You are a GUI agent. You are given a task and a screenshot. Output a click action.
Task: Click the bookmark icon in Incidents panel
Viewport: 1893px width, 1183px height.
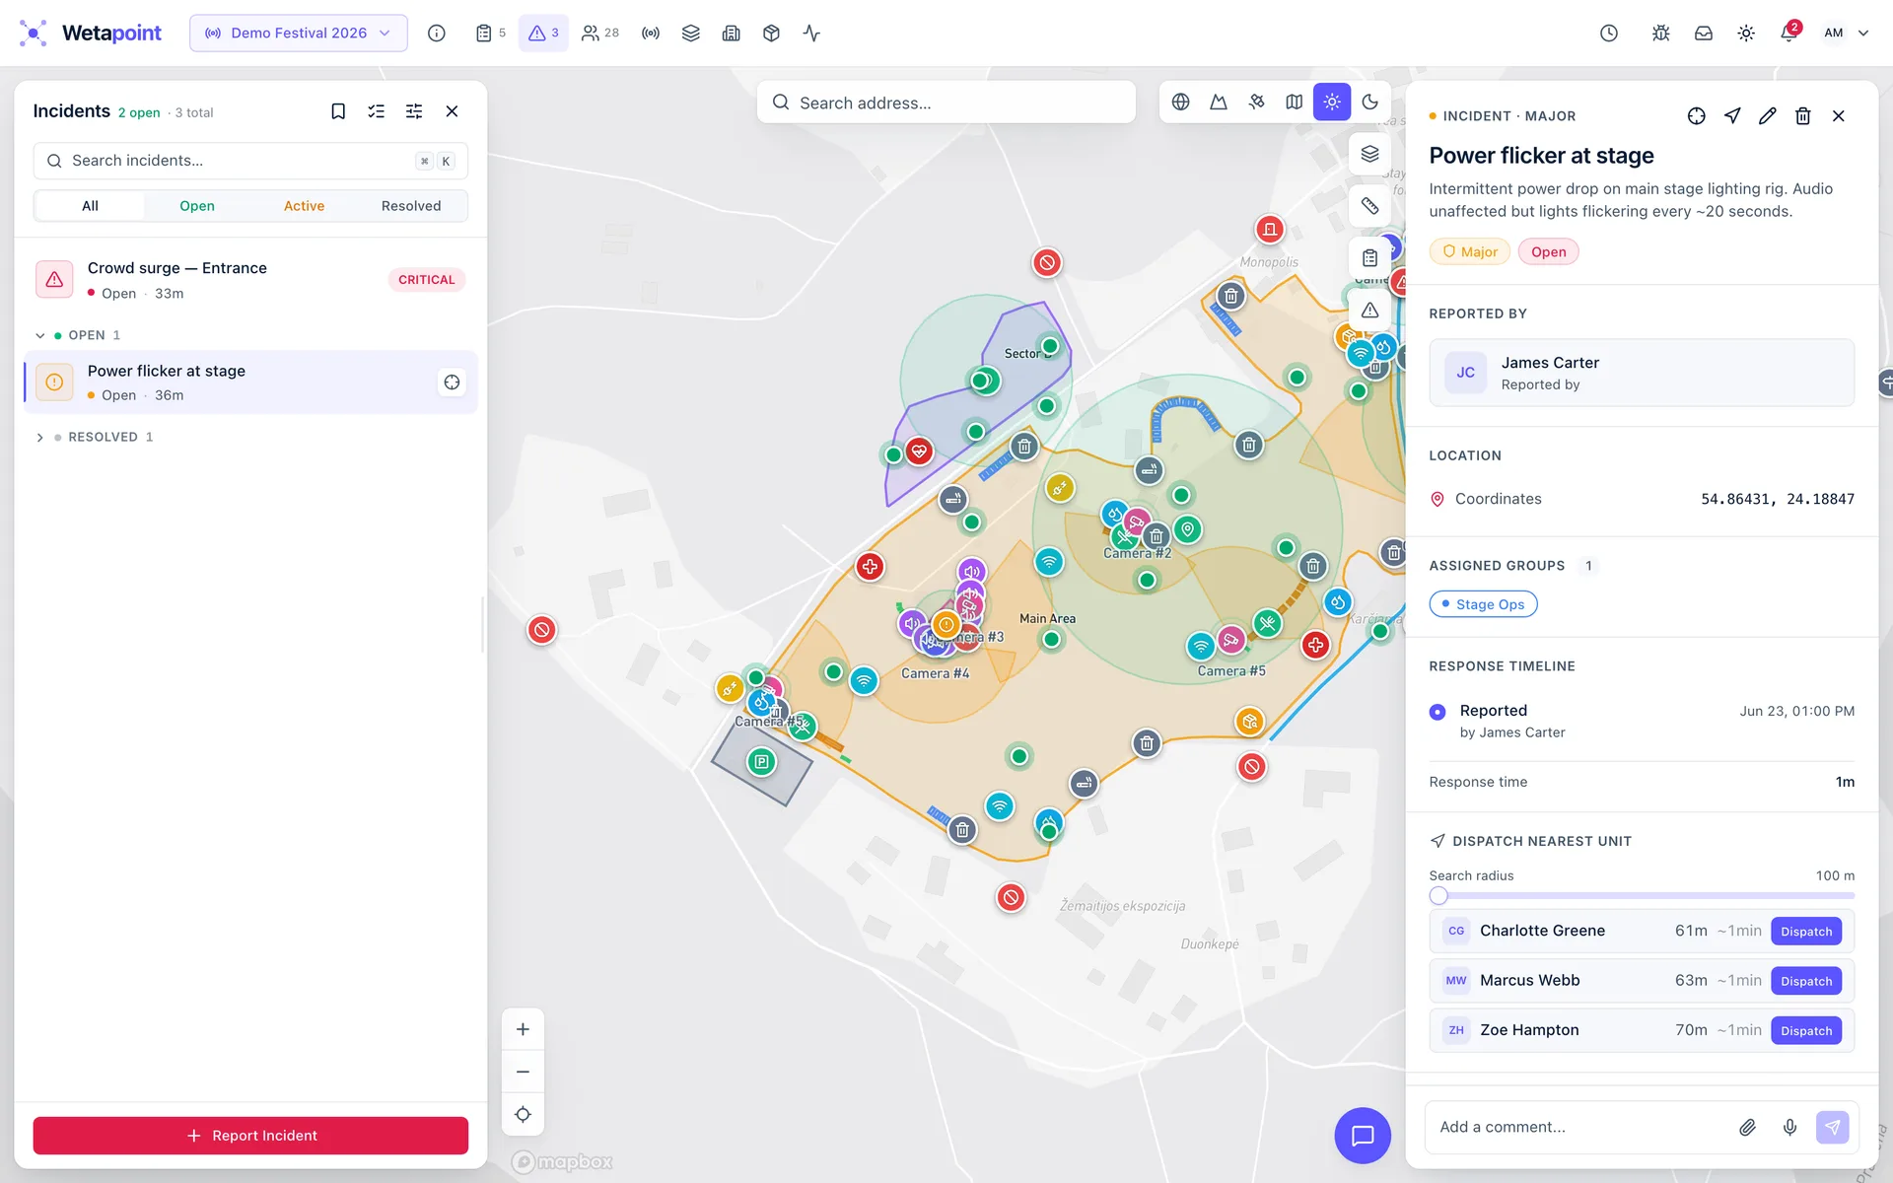pyautogui.click(x=338, y=111)
